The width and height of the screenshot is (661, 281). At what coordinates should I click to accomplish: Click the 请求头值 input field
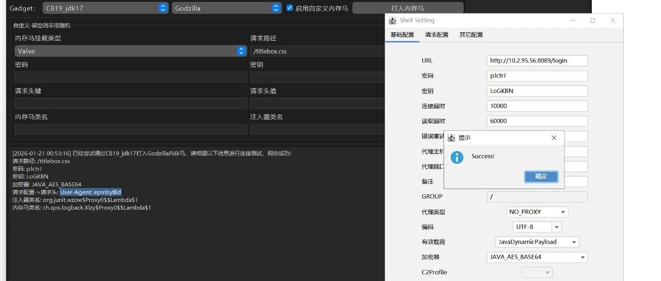point(318,103)
